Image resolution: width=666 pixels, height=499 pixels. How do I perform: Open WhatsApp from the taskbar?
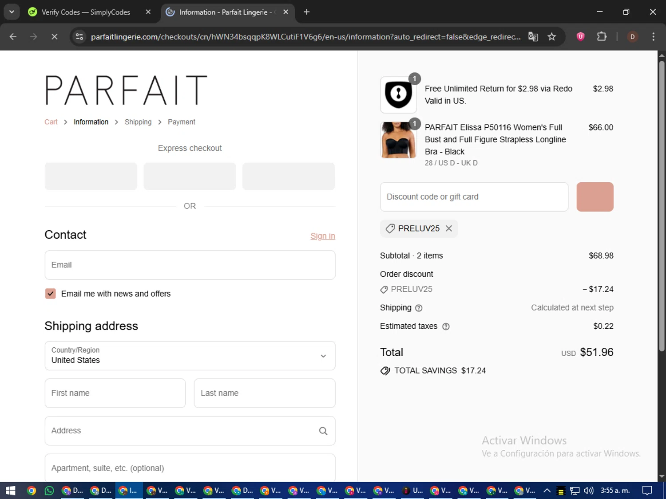pos(49,491)
